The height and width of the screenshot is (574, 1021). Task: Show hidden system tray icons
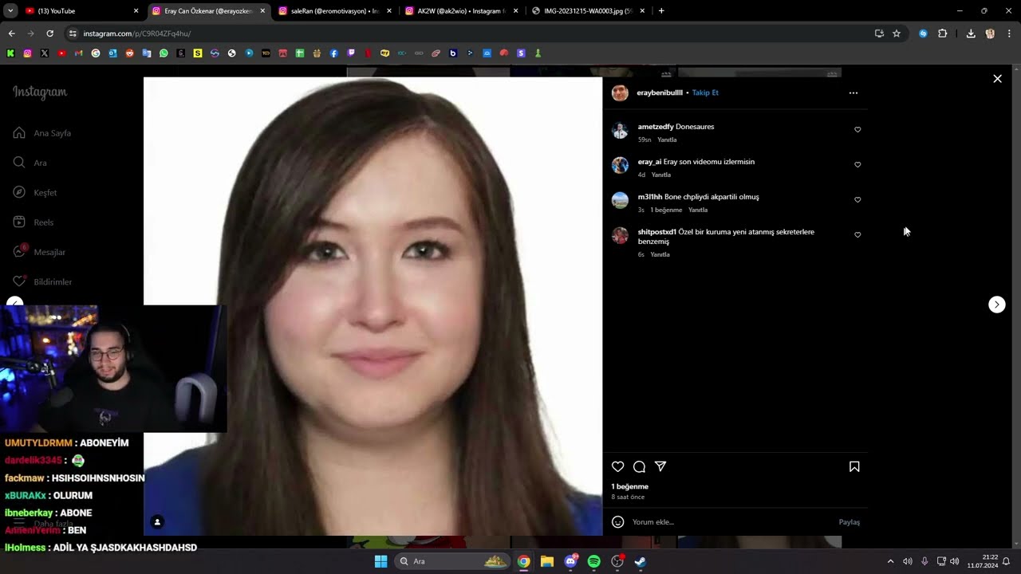click(x=890, y=561)
